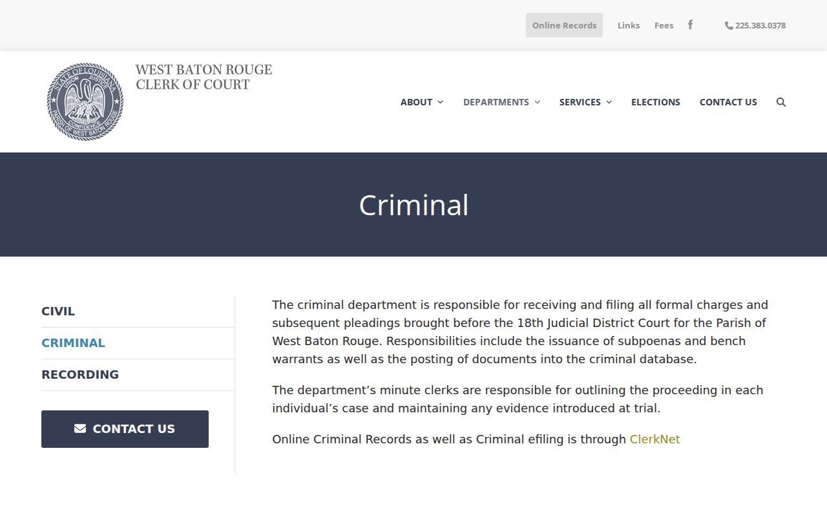
Task: Expand the Services dropdown menu
Action: [x=585, y=102]
